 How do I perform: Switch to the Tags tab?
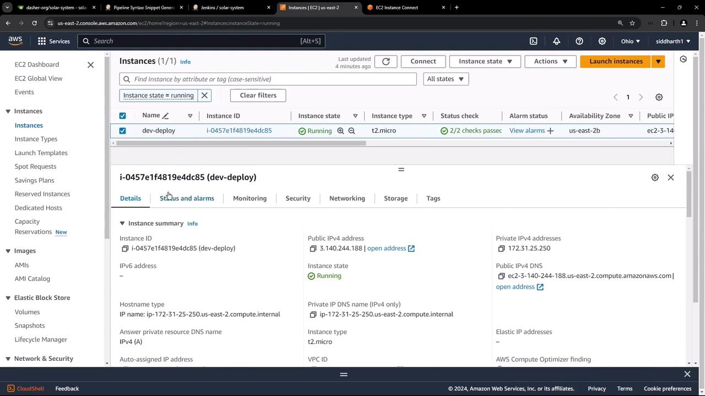(x=433, y=199)
